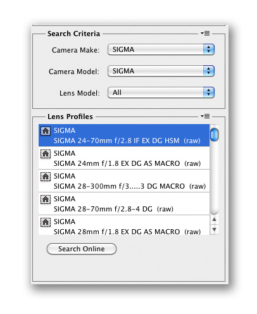
Task: Select the SIGMA 24-70mm f/2.8 IF EX DG HSM profile
Action: (x=124, y=135)
